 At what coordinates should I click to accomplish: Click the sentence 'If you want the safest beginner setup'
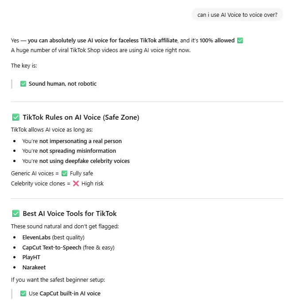click(58, 280)
